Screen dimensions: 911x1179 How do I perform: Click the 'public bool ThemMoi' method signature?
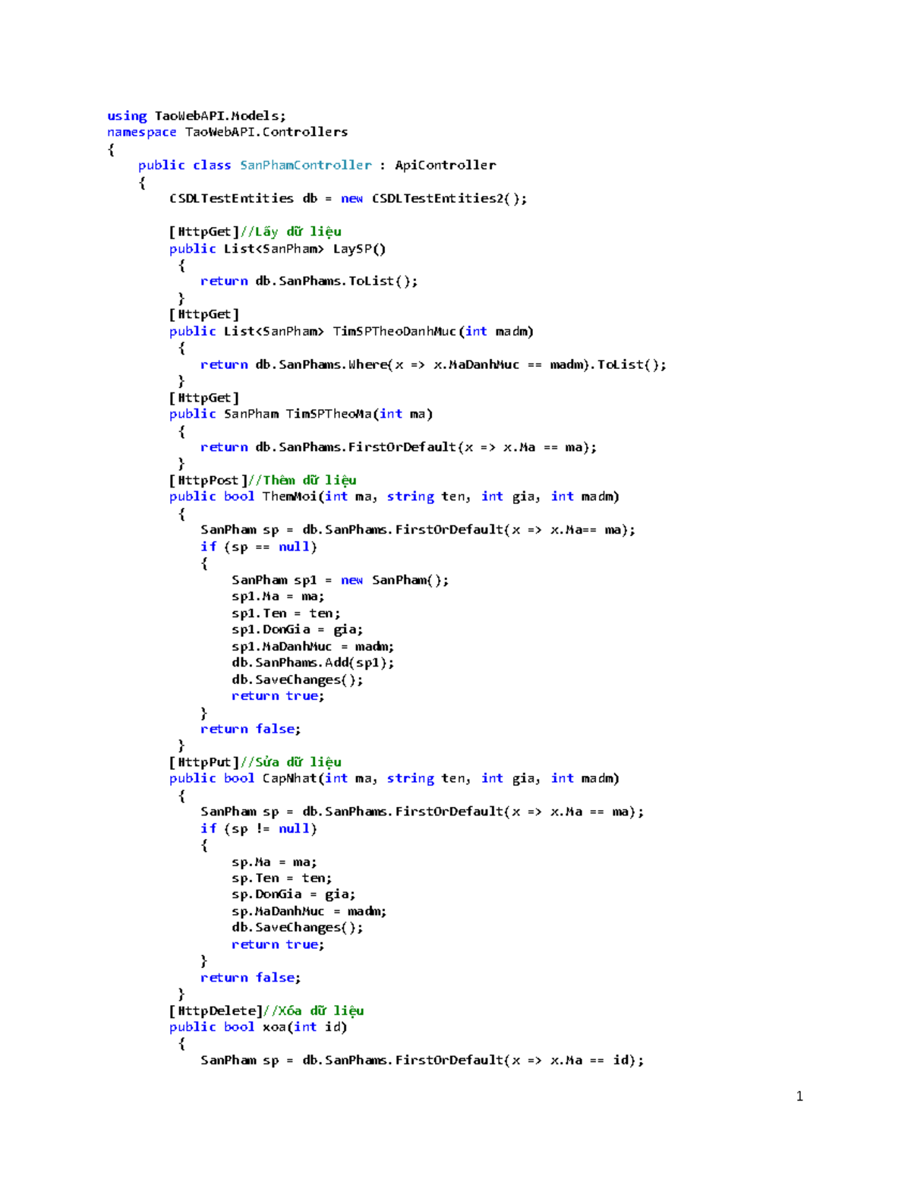pyautogui.click(x=395, y=497)
